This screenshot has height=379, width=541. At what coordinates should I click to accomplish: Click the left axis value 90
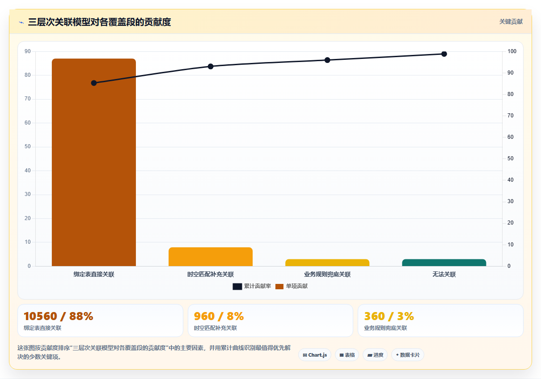pos(28,51)
